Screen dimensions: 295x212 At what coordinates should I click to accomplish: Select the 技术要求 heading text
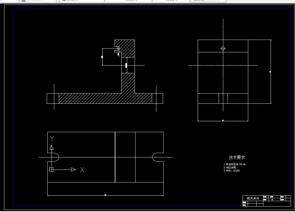point(237,157)
